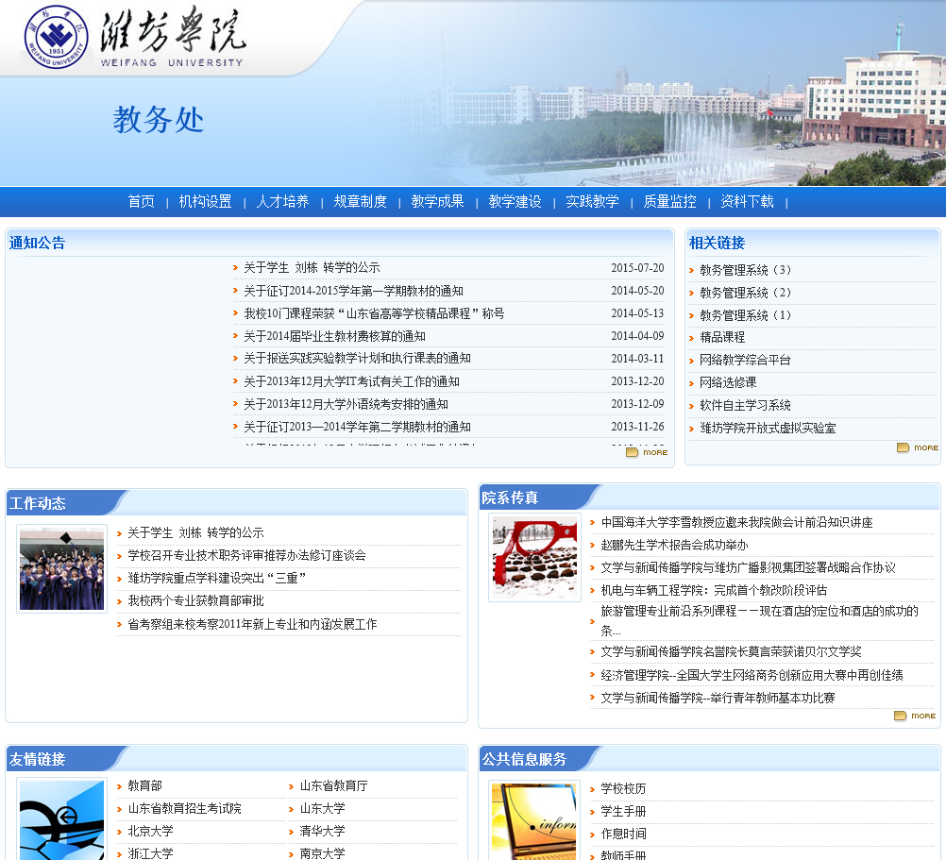Open 教学建设 navigation menu
Screen dimensions: 946x860
pyautogui.click(x=515, y=201)
